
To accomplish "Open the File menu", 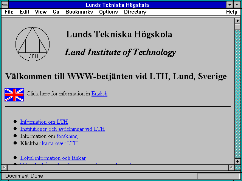I will pos(9,12).
